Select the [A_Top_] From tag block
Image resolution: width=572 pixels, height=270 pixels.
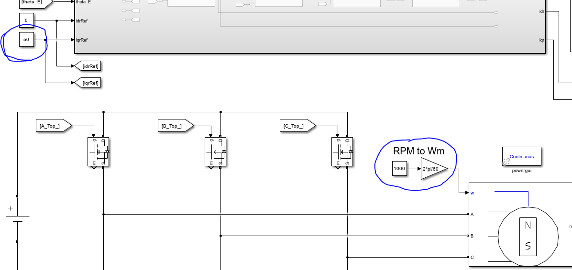coord(54,126)
